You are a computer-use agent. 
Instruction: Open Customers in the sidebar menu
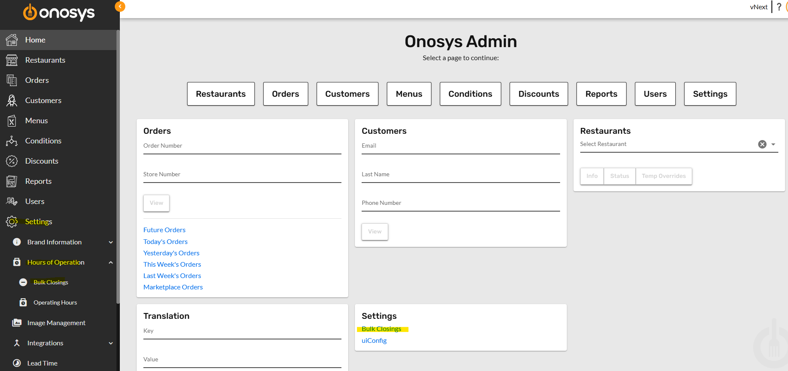pos(58,101)
